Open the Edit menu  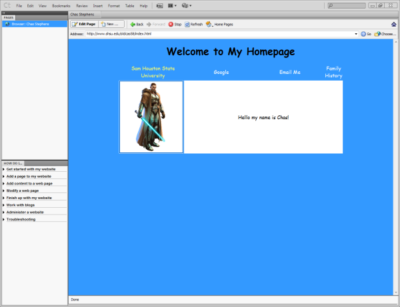coord(31,5)
